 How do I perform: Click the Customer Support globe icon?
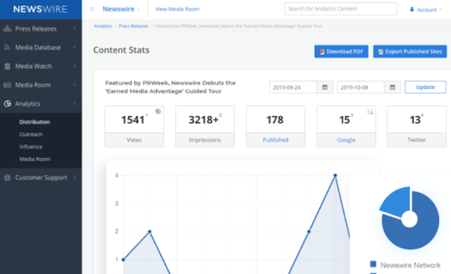click(8, 177)
